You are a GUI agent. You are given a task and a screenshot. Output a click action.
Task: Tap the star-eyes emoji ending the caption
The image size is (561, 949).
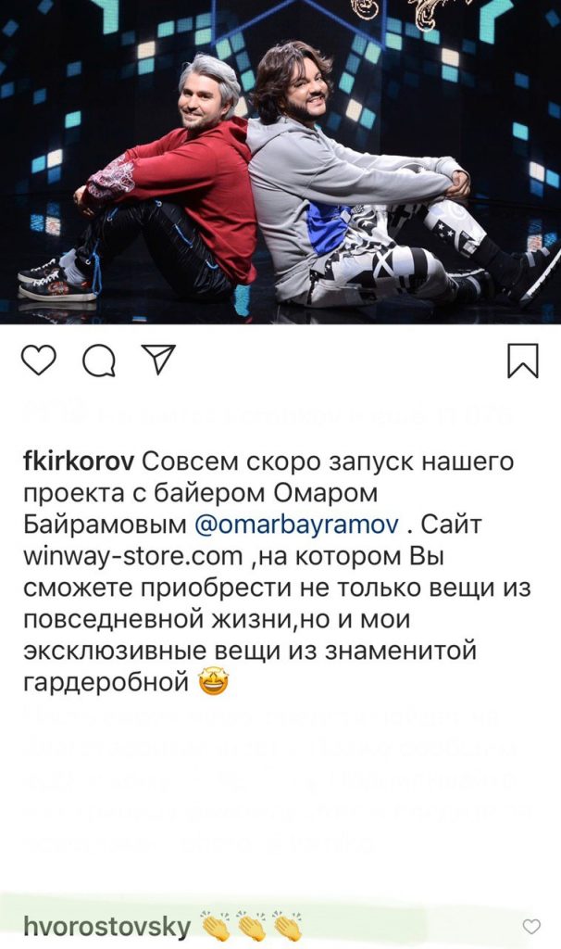click(214, 683)
